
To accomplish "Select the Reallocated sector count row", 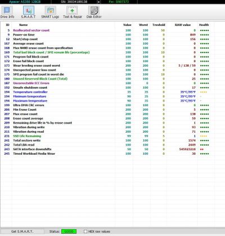I will tap(107, 30).
